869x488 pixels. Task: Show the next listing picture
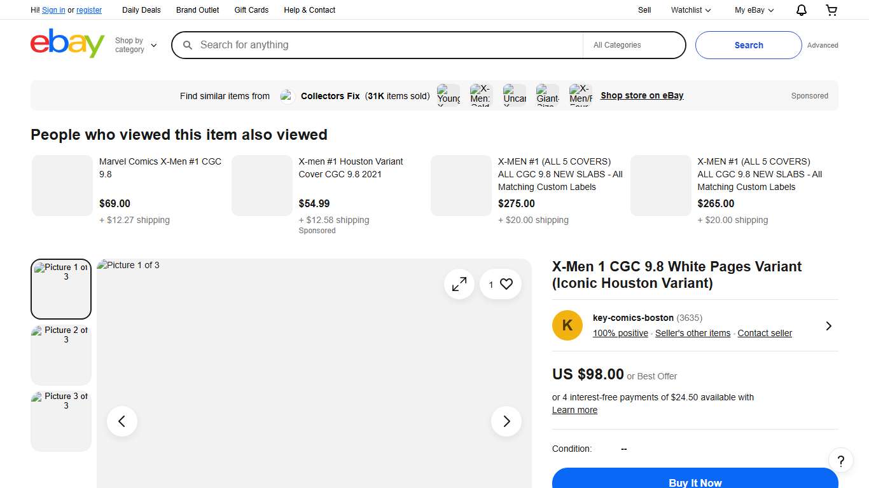[506, 421]
